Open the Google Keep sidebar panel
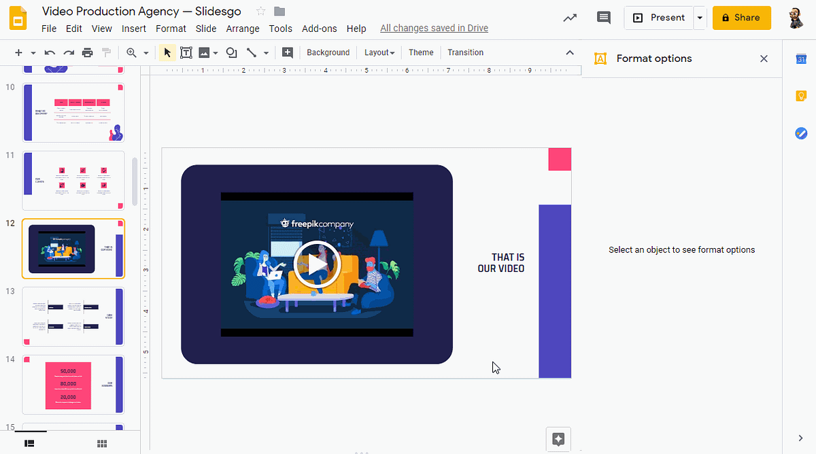 [801, 96]
